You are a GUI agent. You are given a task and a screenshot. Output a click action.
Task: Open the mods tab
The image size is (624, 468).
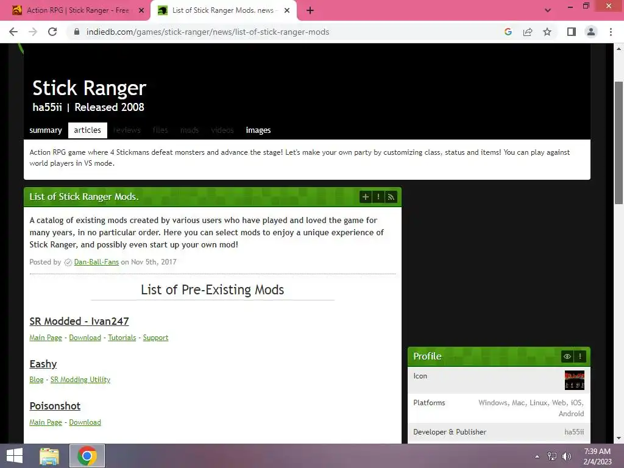point(190,130)
